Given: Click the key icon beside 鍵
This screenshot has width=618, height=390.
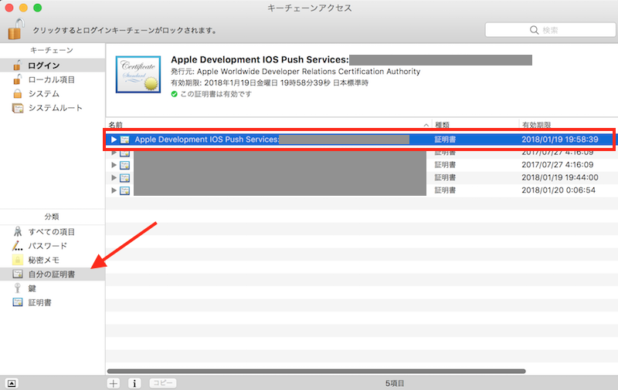Looking at the screenshot, I should 17,288.
